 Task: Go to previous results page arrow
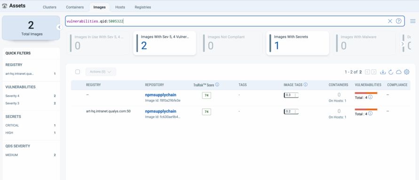[367, 72]
